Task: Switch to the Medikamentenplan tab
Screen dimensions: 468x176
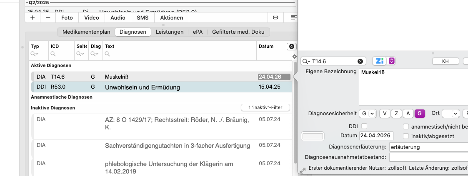Action: [x=86, y=32]
